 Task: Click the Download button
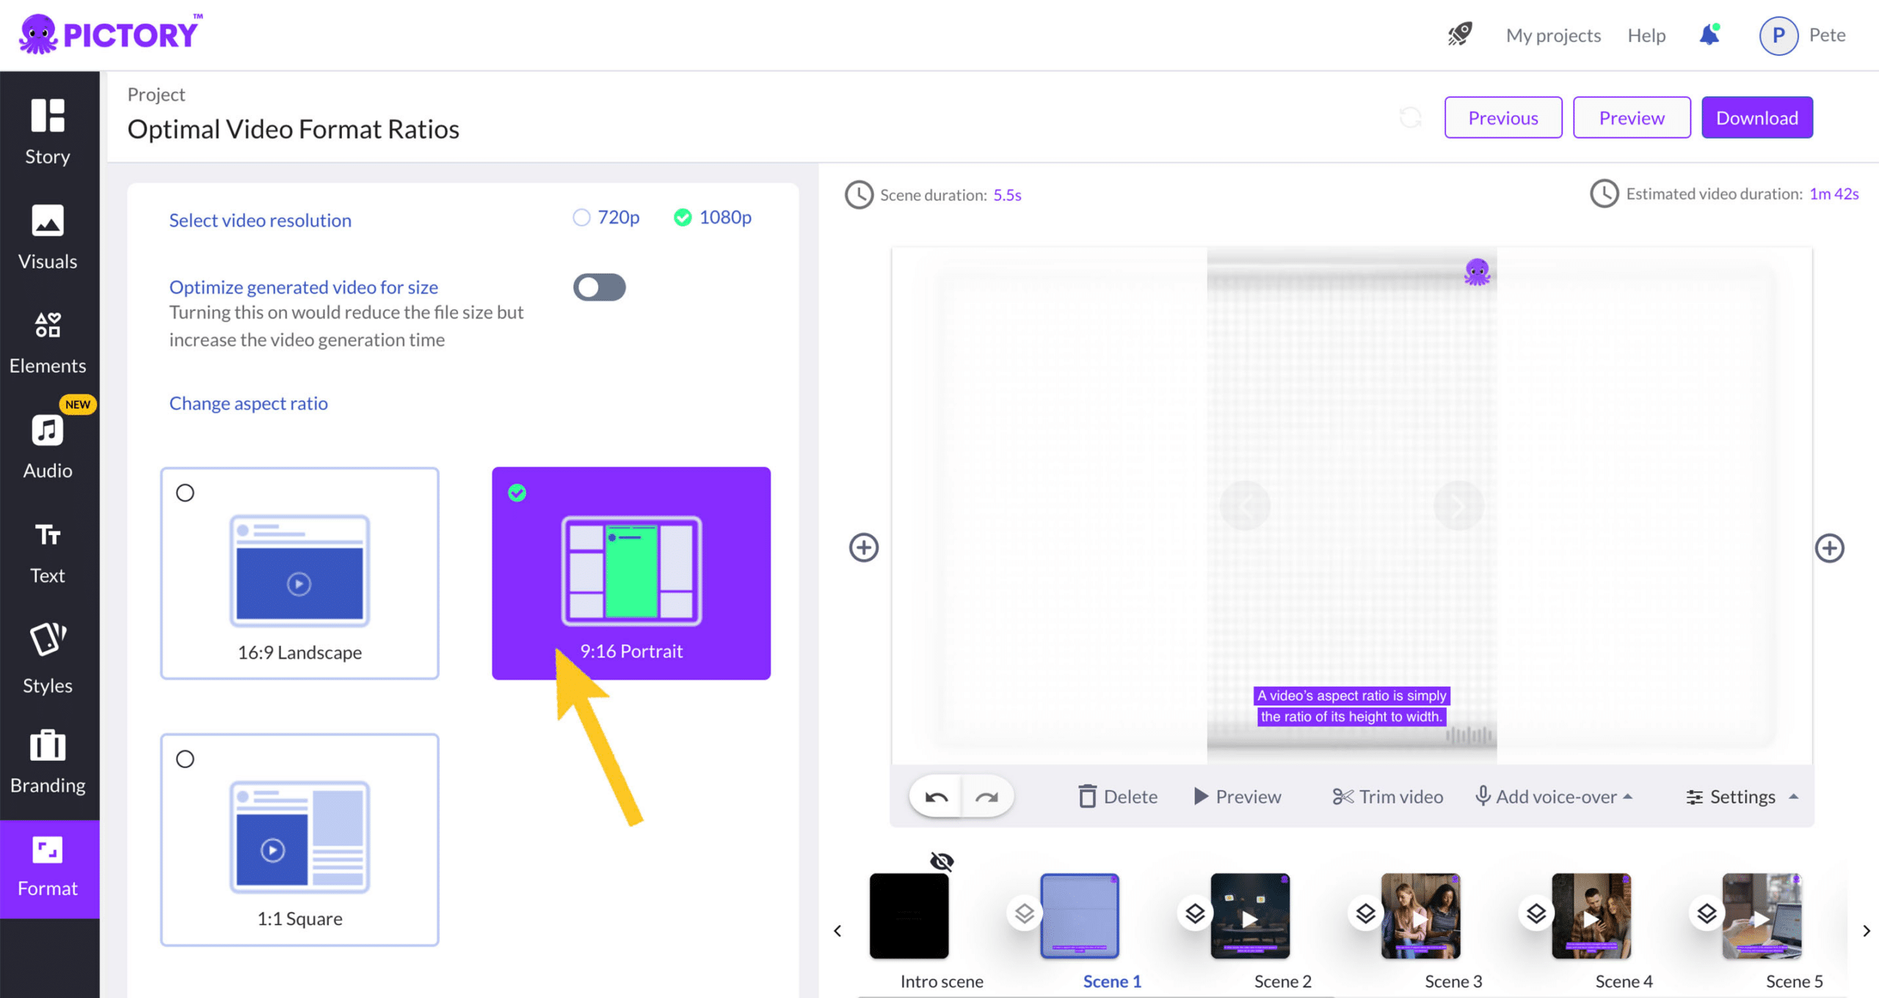pyautogui.click(x=1757, y=117)
